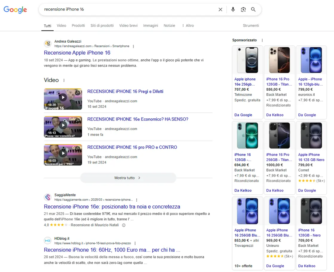Open options menu for Andrea Galeazzi result

click(133, 47)
